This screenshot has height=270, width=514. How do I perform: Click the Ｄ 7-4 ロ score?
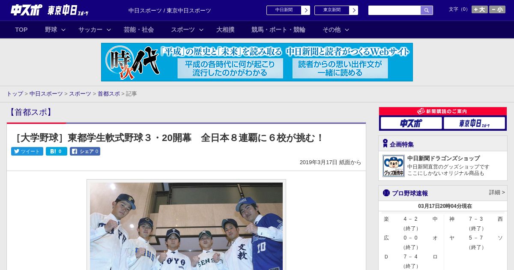[x=411, y=257]
